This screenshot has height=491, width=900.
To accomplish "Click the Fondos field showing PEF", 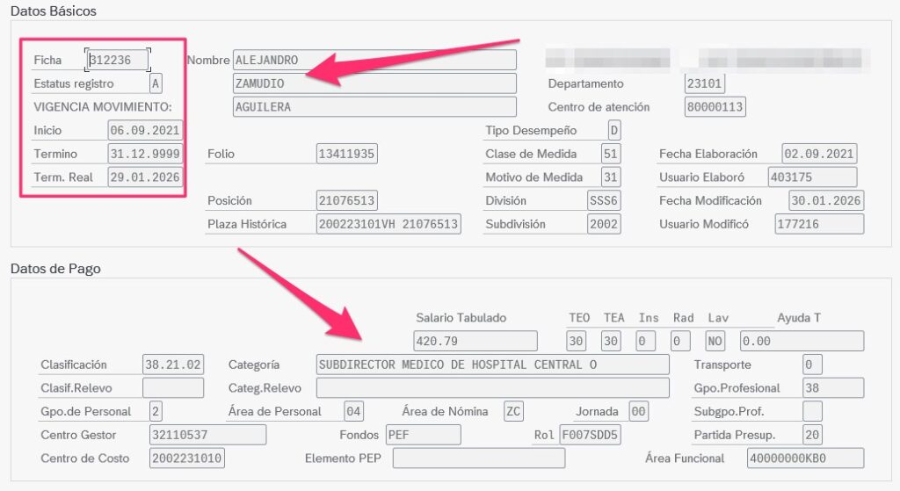I will (423, 435).
